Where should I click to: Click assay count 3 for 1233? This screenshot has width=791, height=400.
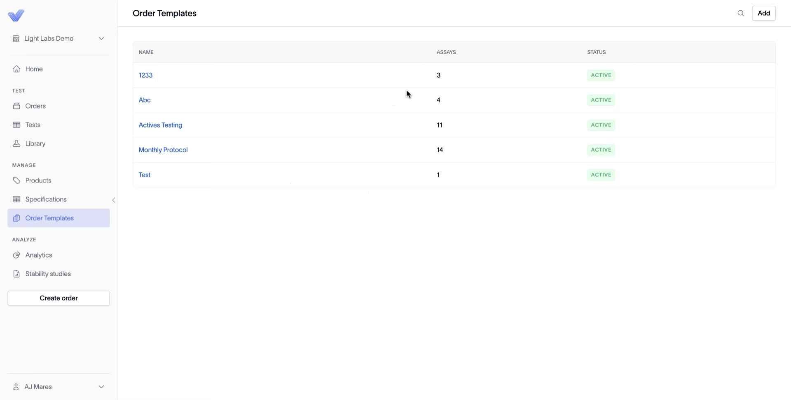point(439,75)
